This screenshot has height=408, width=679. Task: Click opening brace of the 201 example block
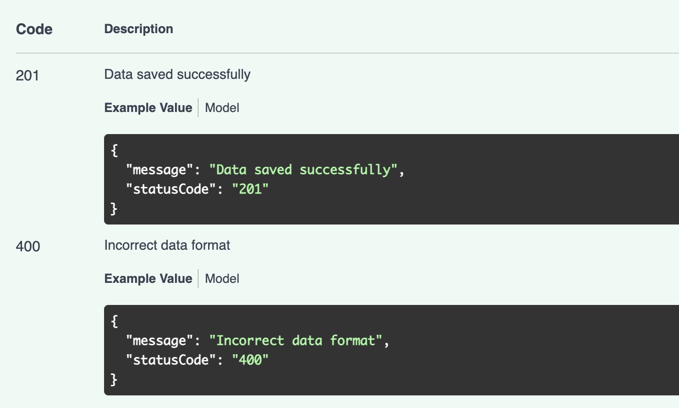114,150
